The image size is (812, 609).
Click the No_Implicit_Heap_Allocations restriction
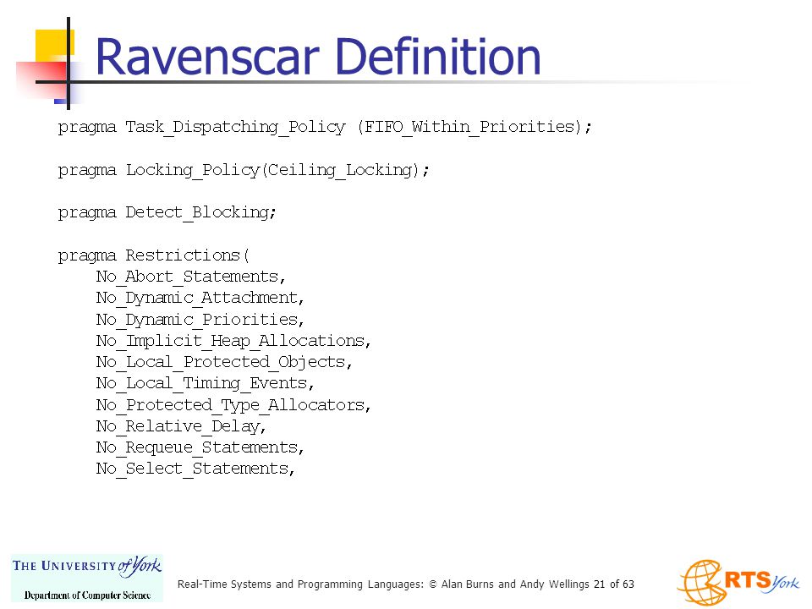point(233,341)
